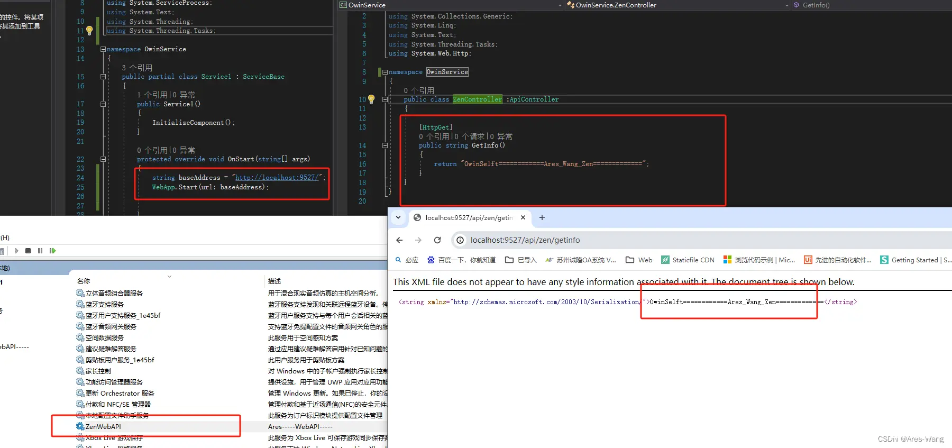The height and width of the screenshot is (448, 952).
Task: Close the localhost:9527 browser tab
Action: click(523, 217)
